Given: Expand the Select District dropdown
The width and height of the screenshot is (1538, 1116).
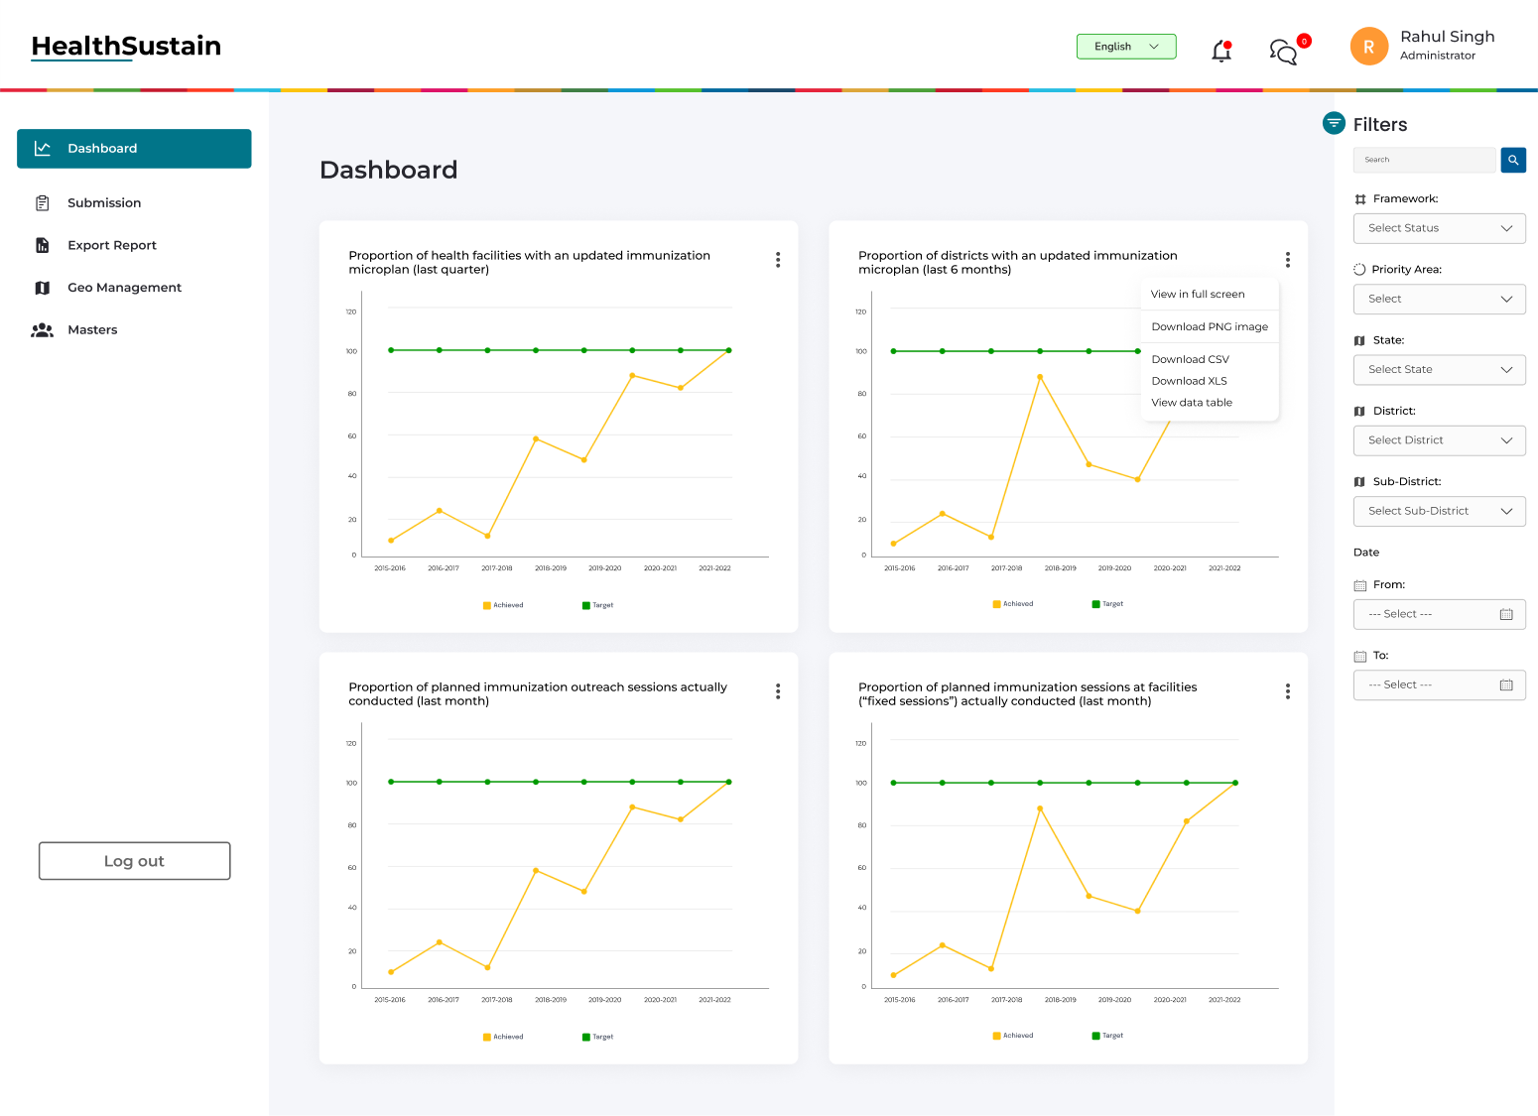Looking at the screenshot, I should pyautogui.click(x=1439, y=440).
